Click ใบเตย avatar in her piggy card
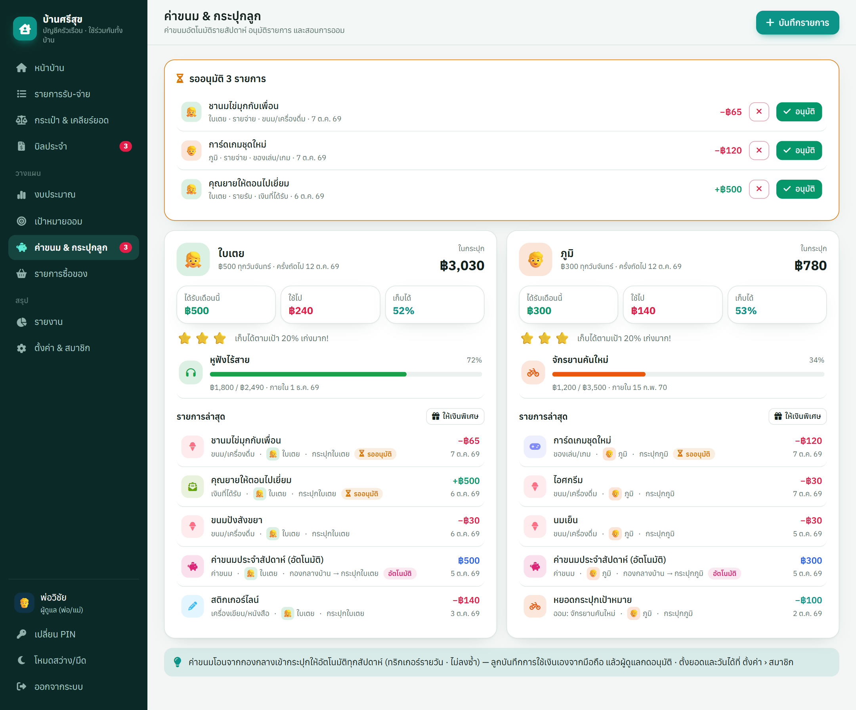 (x=193, y=259)
